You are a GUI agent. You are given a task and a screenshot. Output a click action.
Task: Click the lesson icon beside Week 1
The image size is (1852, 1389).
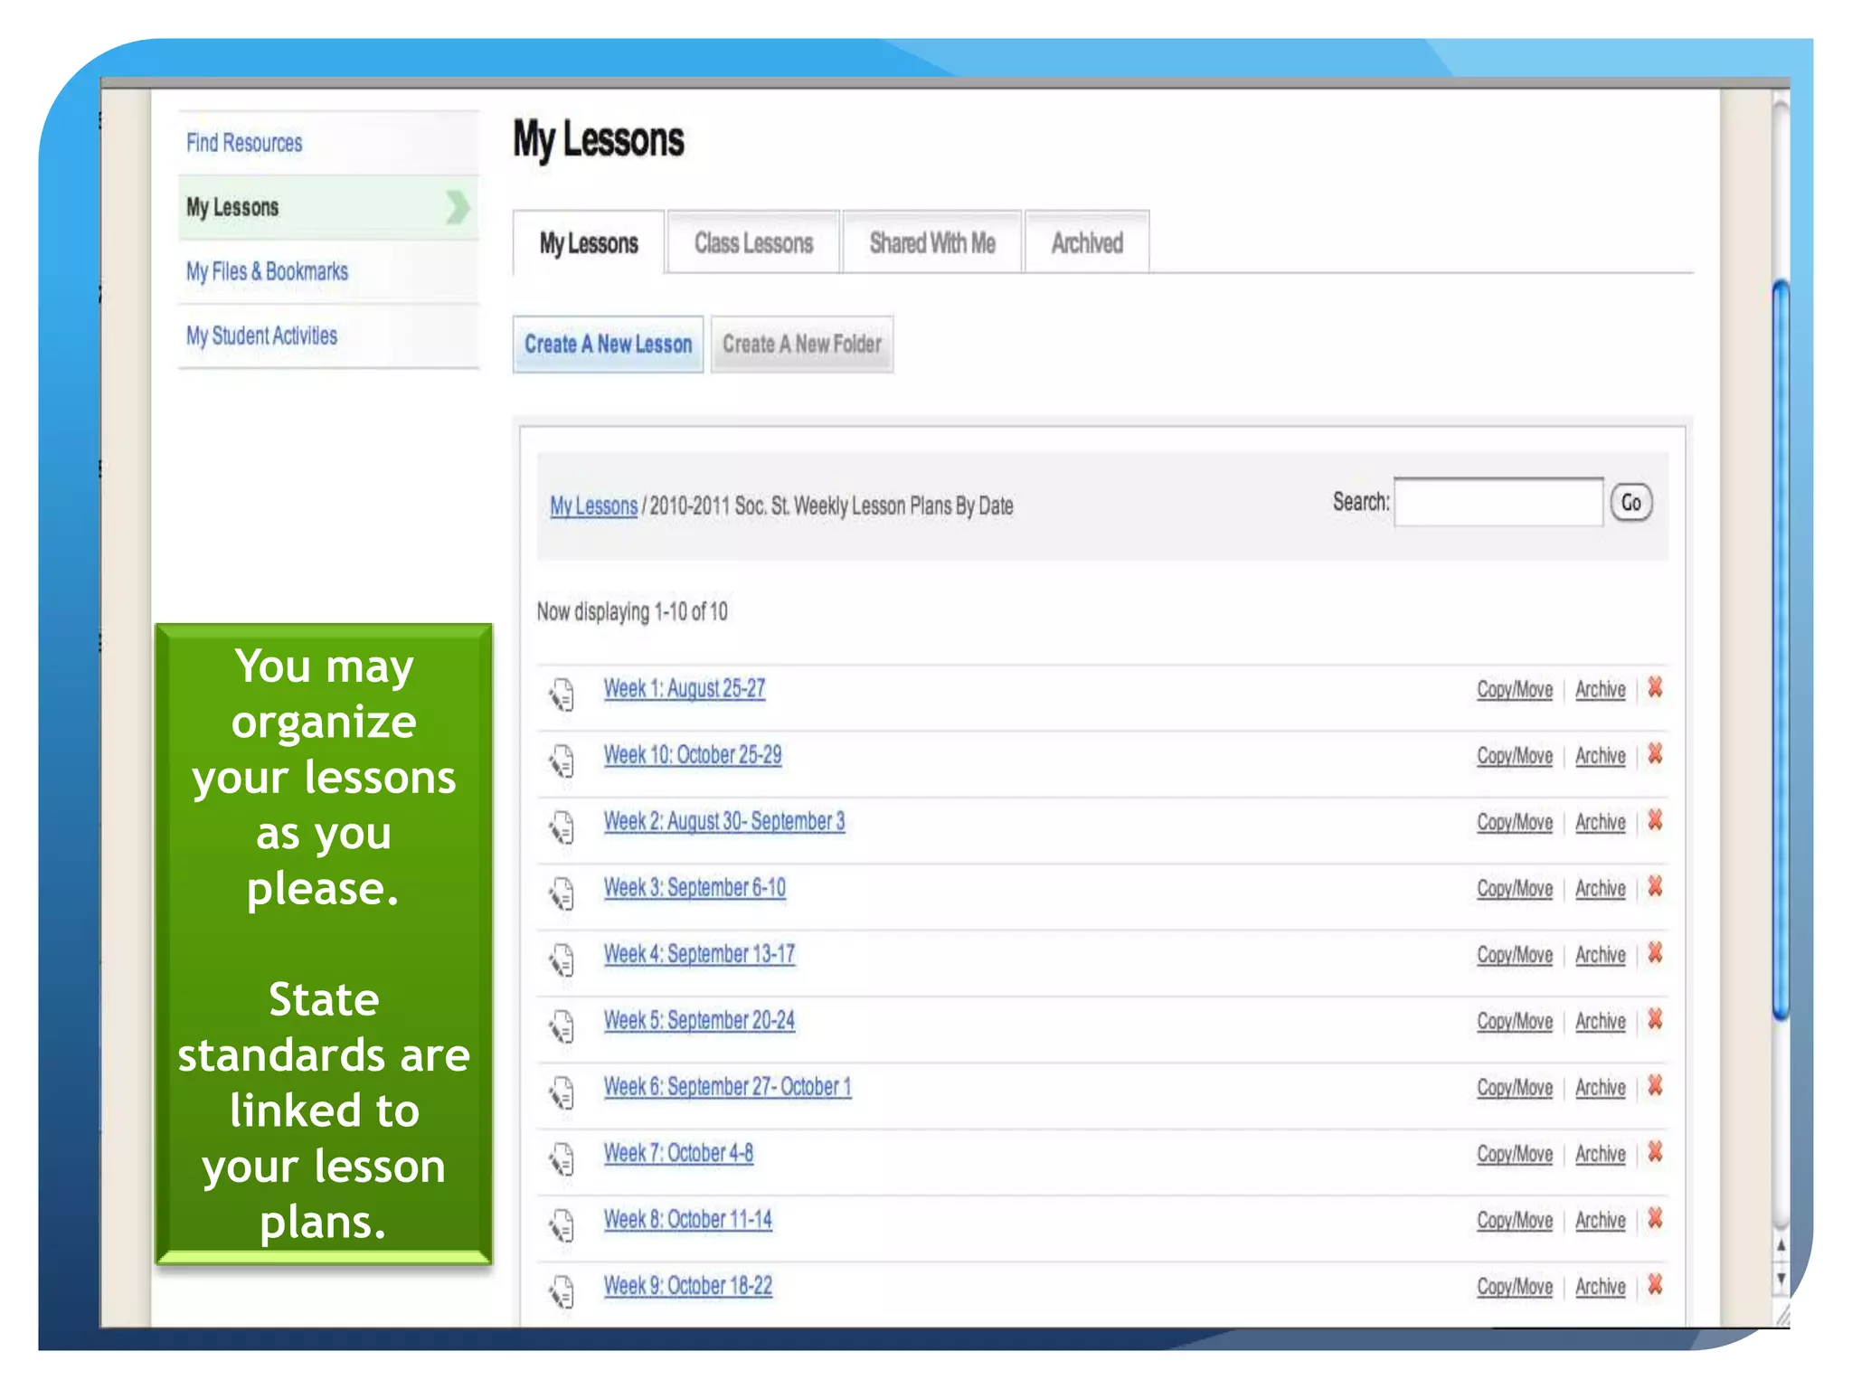562,694
